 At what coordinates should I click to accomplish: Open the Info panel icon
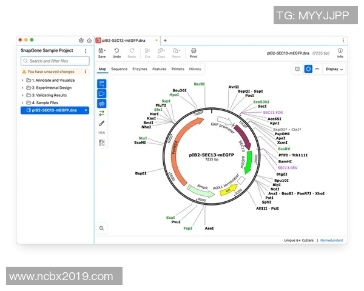point(340,52)
